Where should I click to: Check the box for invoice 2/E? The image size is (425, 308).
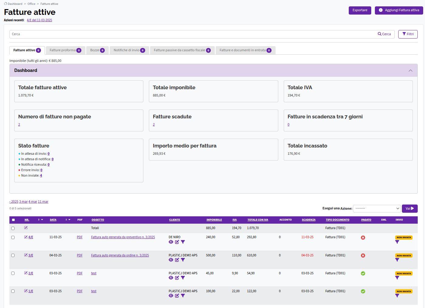tap(13, 273)
